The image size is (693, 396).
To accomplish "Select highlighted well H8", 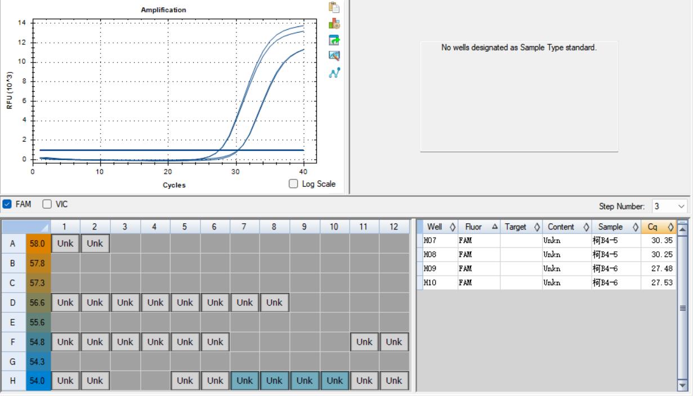I will [x=274, y=380].
